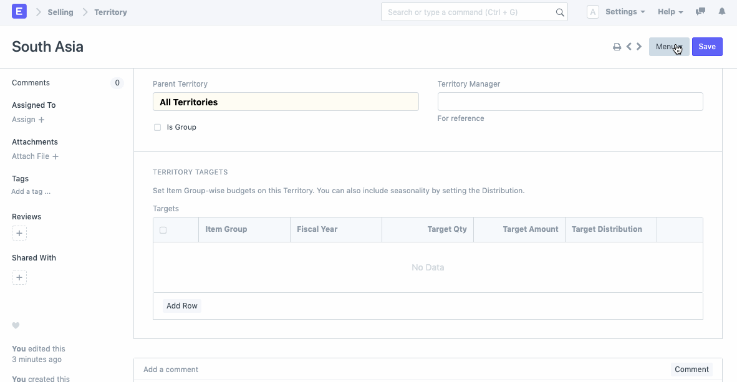Click the ERPNext logo to go home

[19, 11]
